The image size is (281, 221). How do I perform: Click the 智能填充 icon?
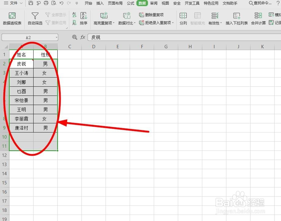click(x=197, y=19)
